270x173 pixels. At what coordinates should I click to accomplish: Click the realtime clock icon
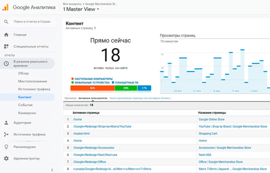pos(6,63)
